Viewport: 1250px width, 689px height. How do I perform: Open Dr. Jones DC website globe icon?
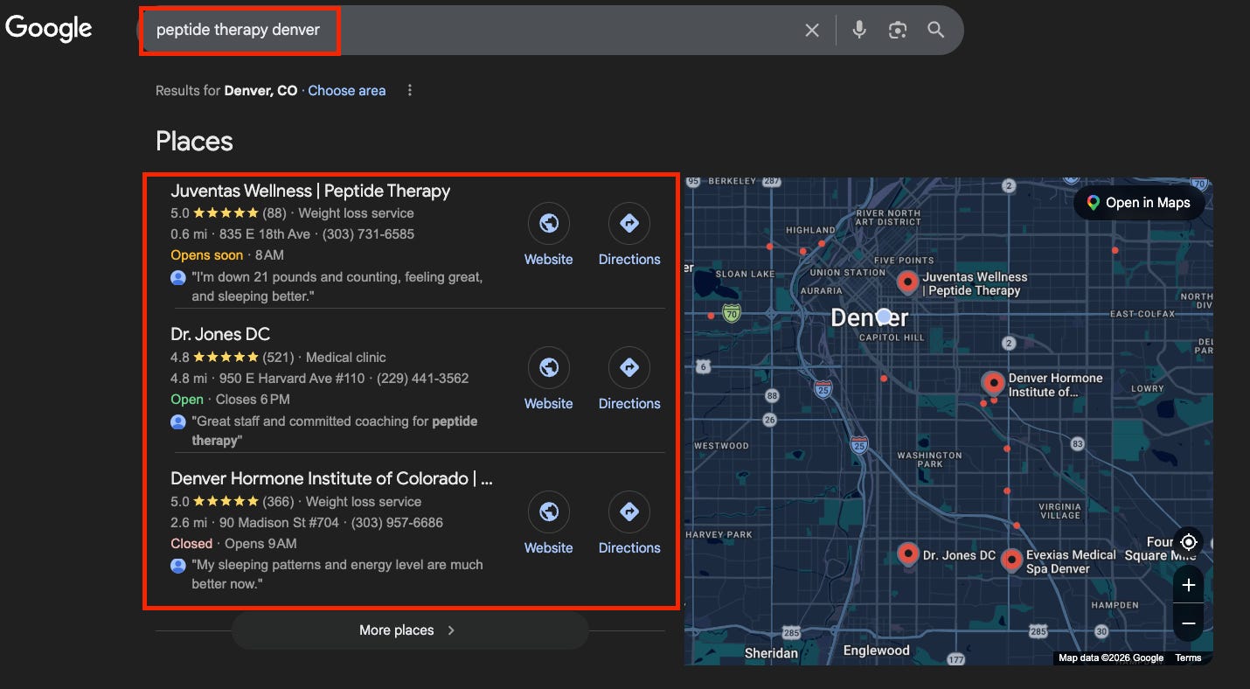point(549,369)
